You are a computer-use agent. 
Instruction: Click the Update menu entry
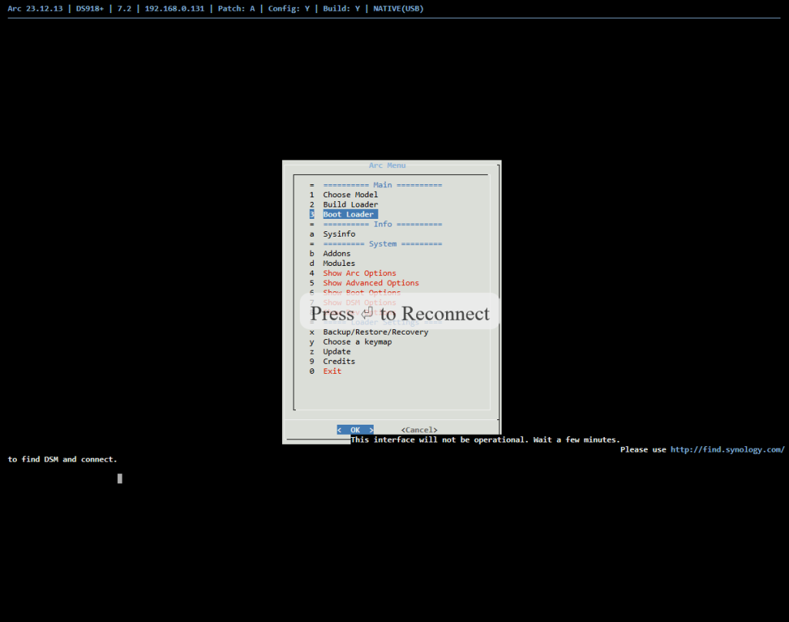pyautogui.click(x=337, y=352)
